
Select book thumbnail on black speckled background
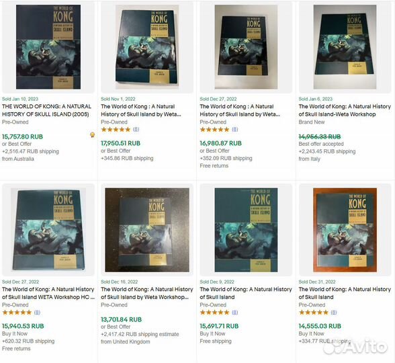tap(147, 230)
